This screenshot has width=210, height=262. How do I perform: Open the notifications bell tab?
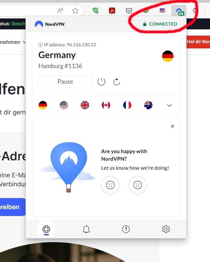pos(86,229)
